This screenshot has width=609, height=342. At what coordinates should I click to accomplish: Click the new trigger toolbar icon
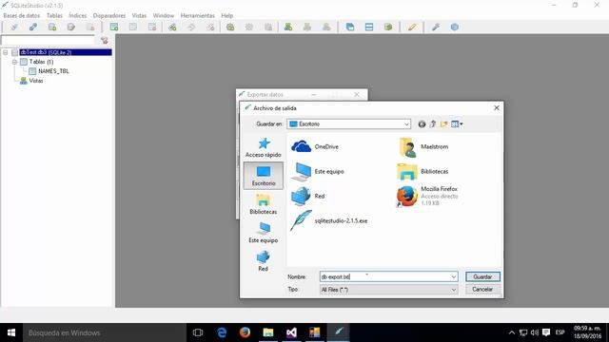(230, 28)
